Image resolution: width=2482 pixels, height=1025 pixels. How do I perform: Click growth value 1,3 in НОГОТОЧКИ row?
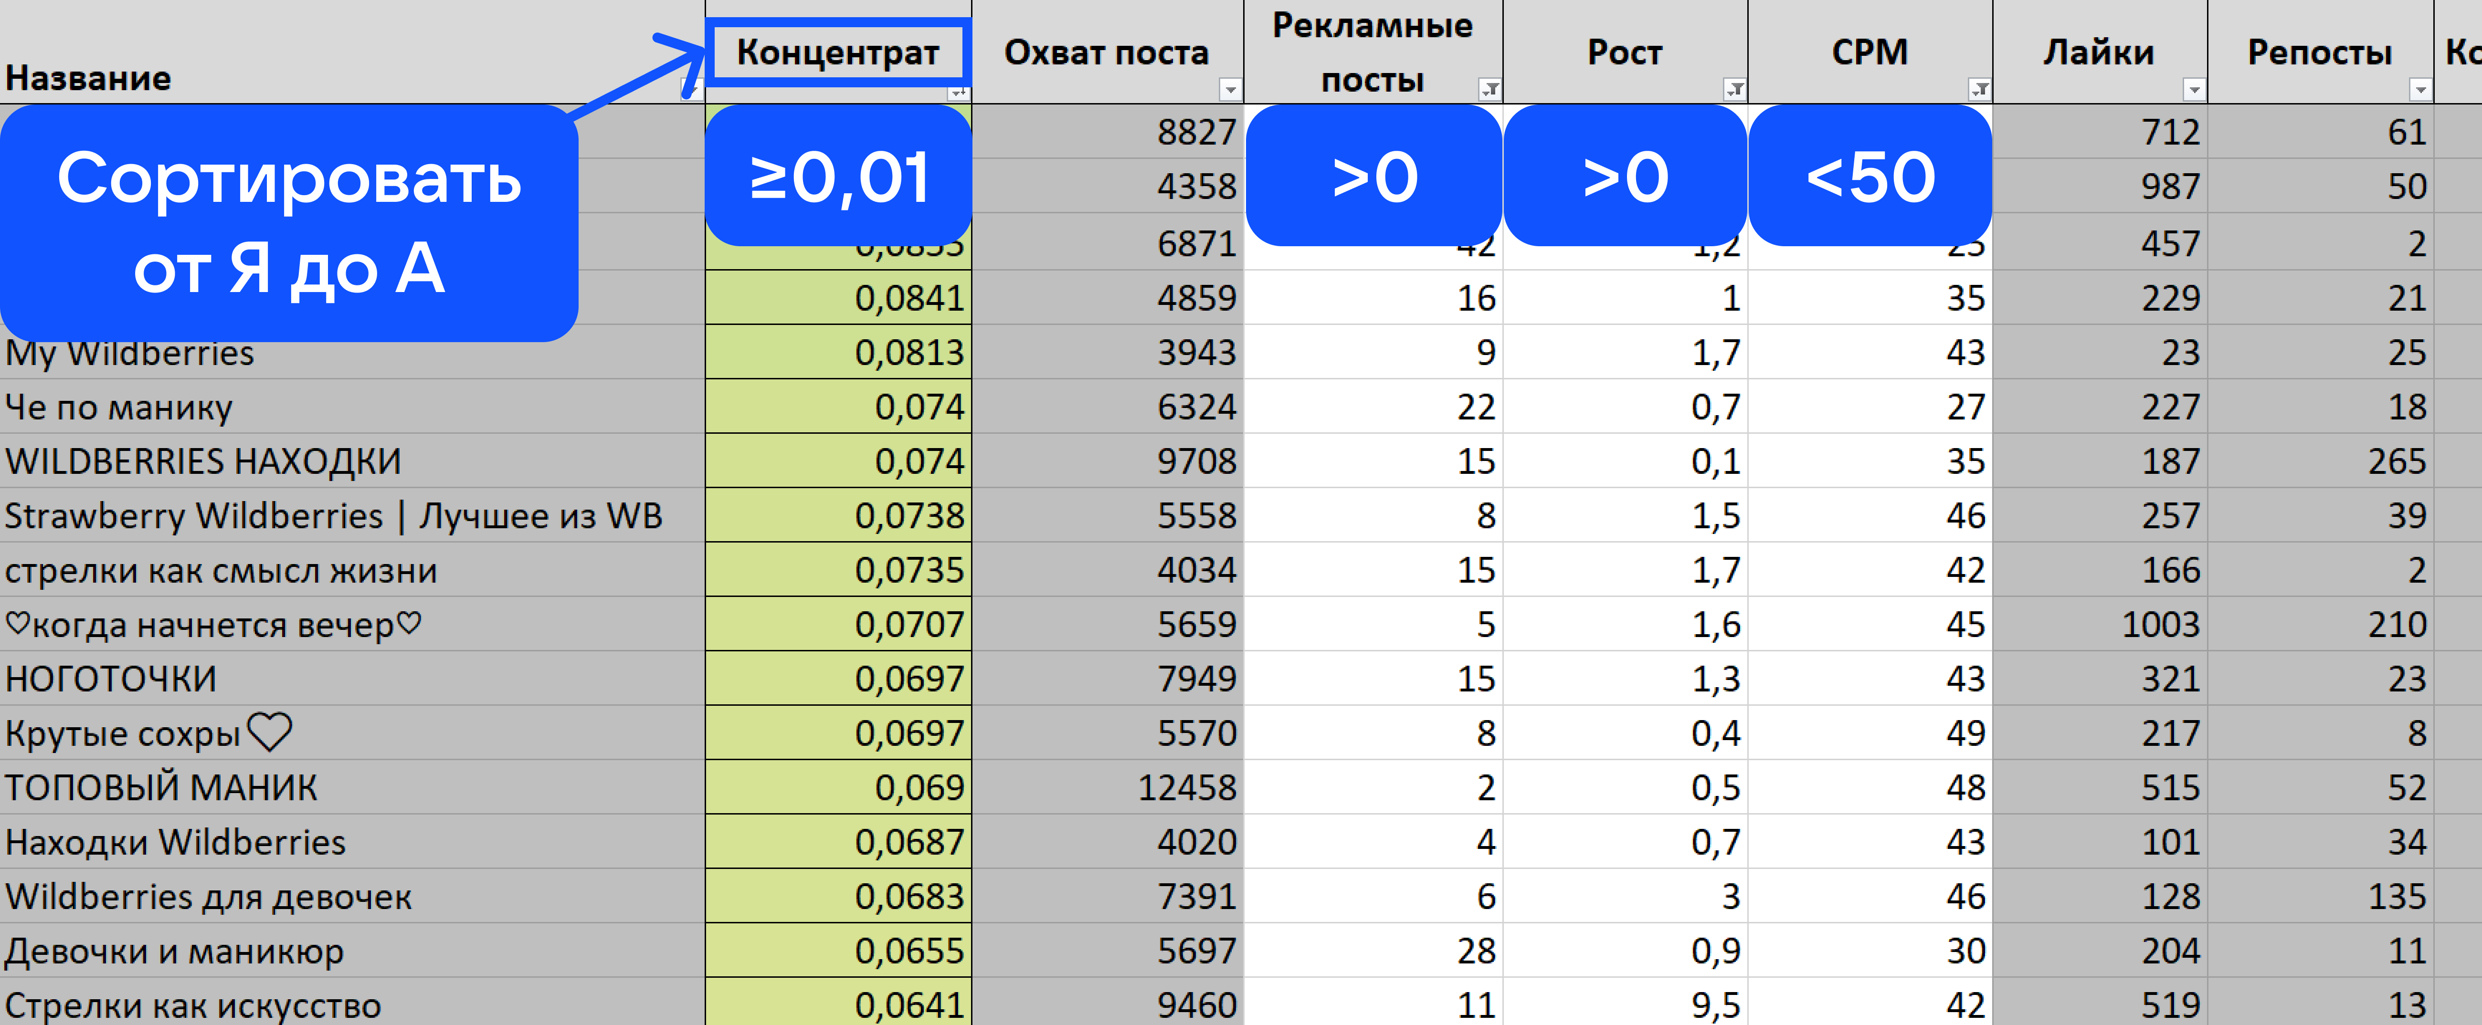coord(1625,679)
